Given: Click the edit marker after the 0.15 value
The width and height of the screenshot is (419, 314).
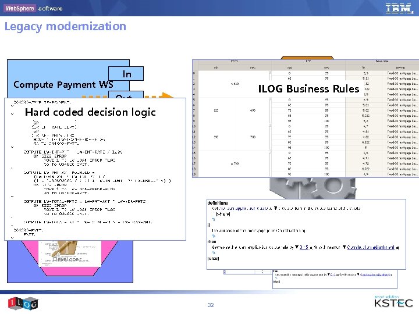Looking at the screenshot, I should [311, 248].
